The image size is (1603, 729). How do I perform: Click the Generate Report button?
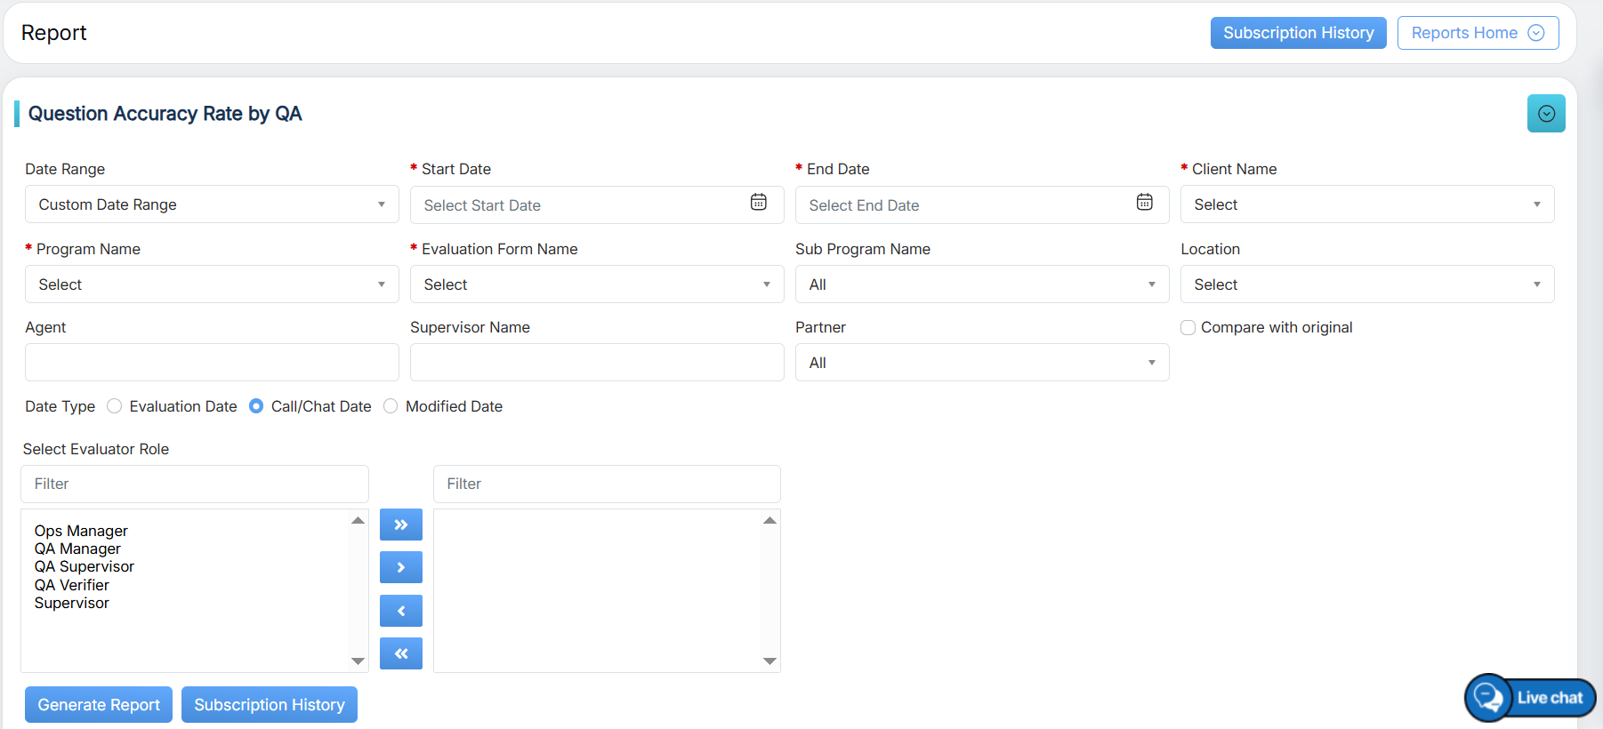99,705
